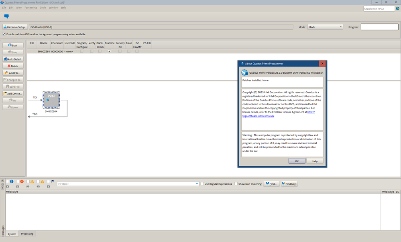Click the blue feedback speech-bubble icon
The width and height of the screenshot is (401, 242).
pyautogui.click(x=6, y=16)
